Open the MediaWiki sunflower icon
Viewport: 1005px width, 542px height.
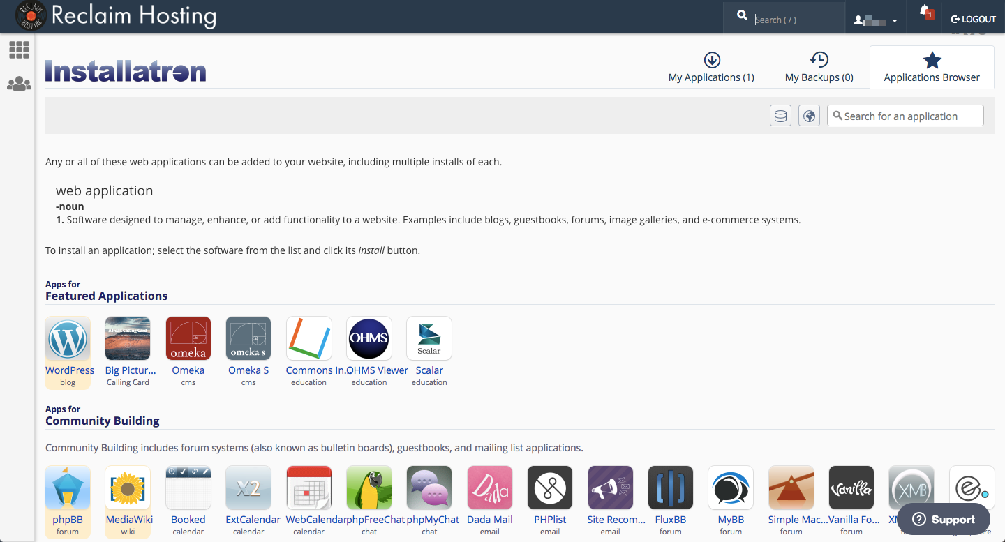pos(128,488)
